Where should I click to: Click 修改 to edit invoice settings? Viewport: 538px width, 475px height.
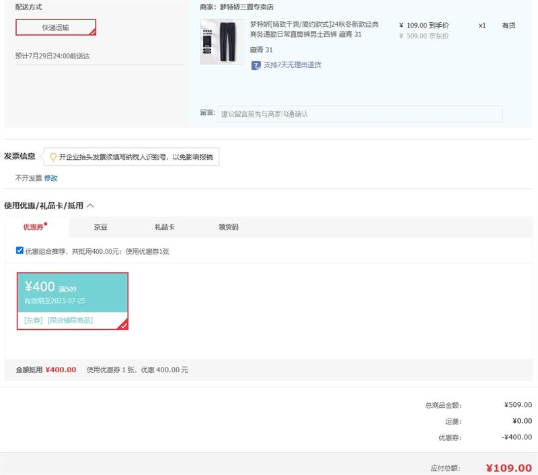pyautogui.click(x=51, y=178)
